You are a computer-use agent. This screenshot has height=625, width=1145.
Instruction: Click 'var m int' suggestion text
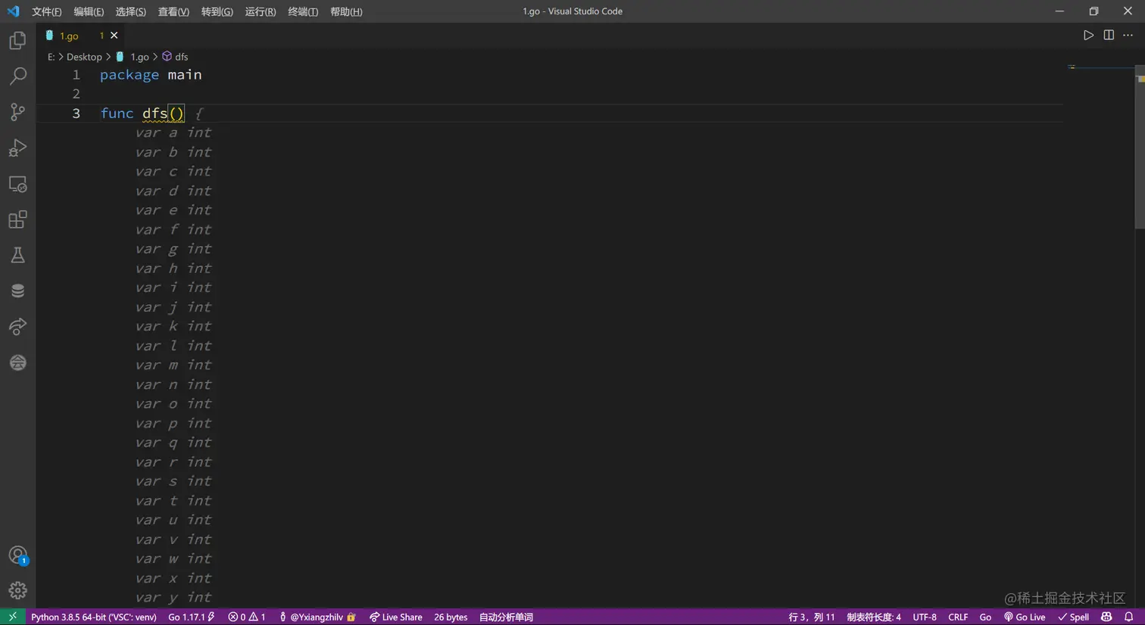click(x=173, y=365)
